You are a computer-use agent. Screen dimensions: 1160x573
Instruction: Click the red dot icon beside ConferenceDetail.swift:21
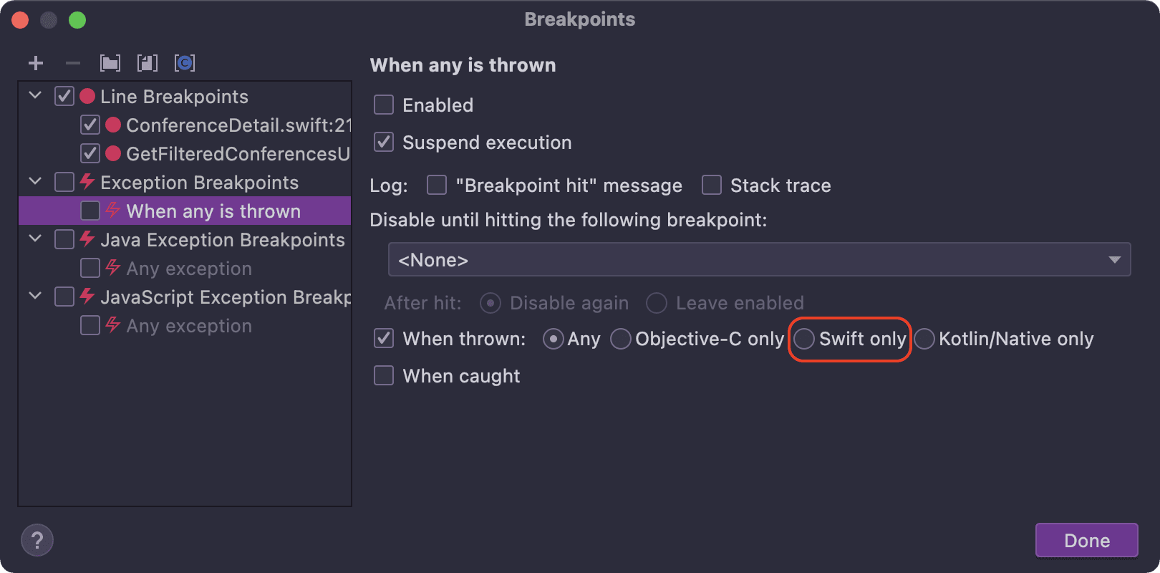click(112, 125)
